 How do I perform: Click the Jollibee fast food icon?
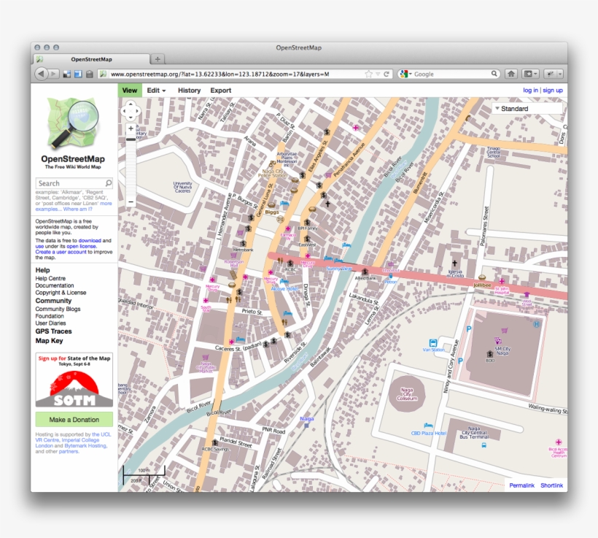point(482,277)
